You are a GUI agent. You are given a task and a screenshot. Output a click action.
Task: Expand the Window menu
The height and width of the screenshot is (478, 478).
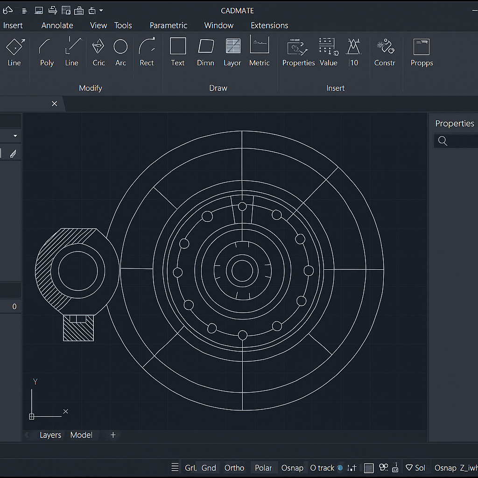tap(218, 25)
